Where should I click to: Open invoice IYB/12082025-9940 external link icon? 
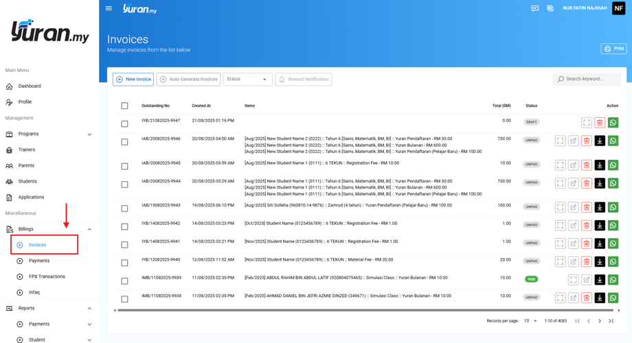click(573, 261)
